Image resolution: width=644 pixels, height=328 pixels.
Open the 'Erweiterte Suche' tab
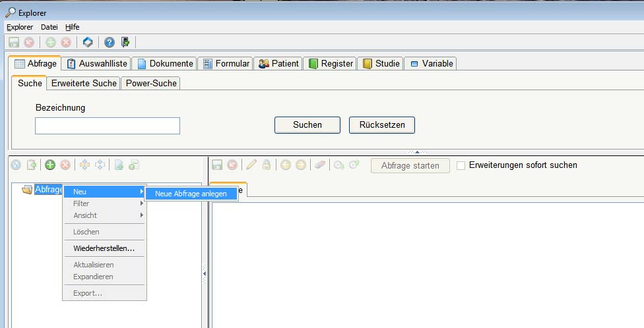[84, 83]
